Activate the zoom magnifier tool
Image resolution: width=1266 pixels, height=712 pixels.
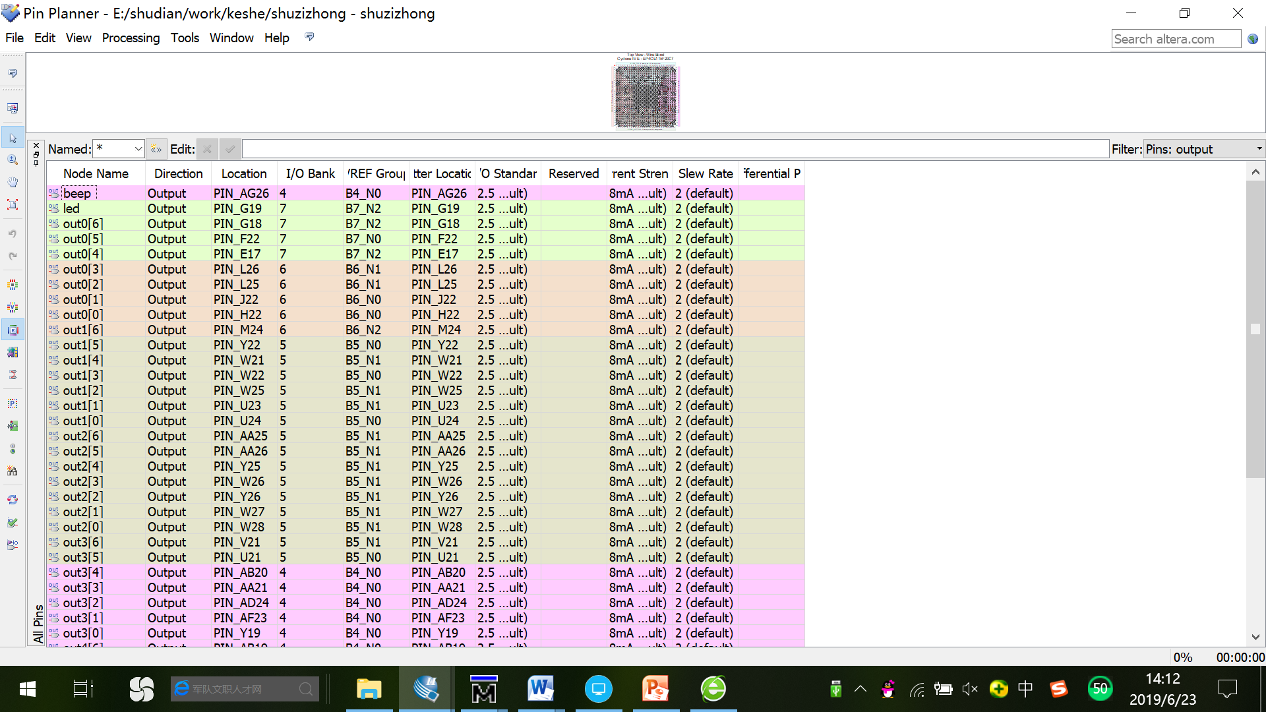click(13, 160)
